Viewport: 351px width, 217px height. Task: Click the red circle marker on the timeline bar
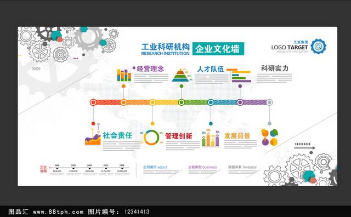[93, 102]
